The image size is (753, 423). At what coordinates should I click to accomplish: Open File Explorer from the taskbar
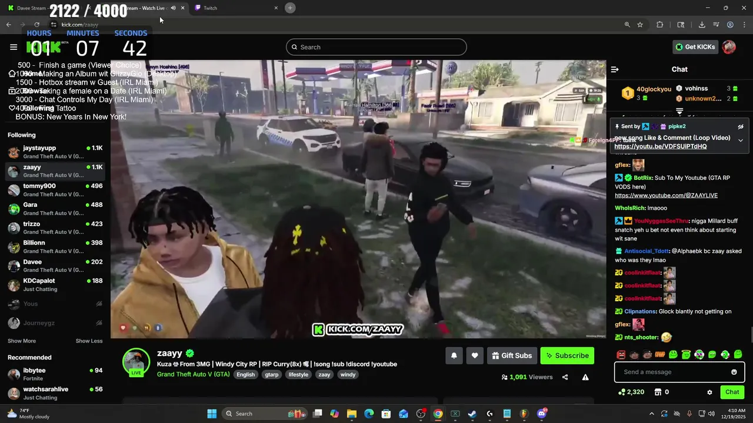click(351, 414)
